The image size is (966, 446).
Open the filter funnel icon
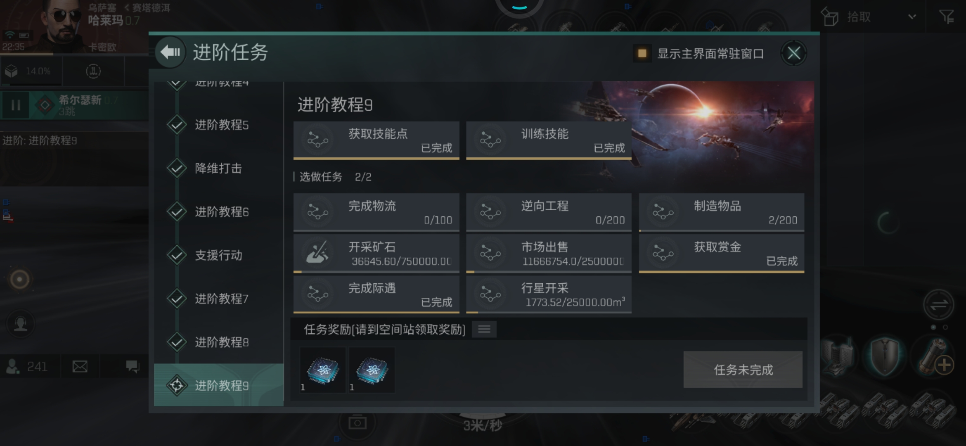(x=946, y=17)
